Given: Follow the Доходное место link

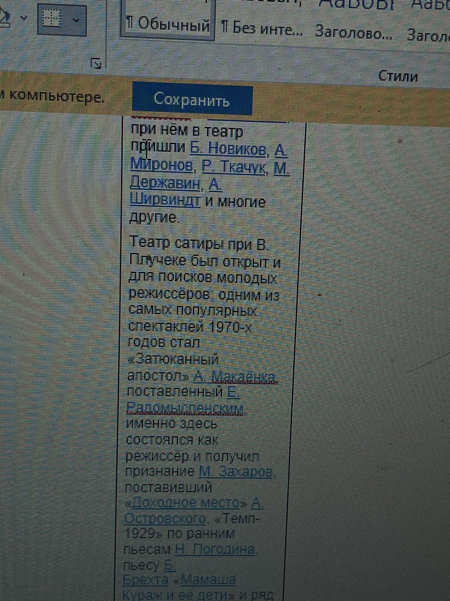Looking at the screenshot, I should [186, 502].
